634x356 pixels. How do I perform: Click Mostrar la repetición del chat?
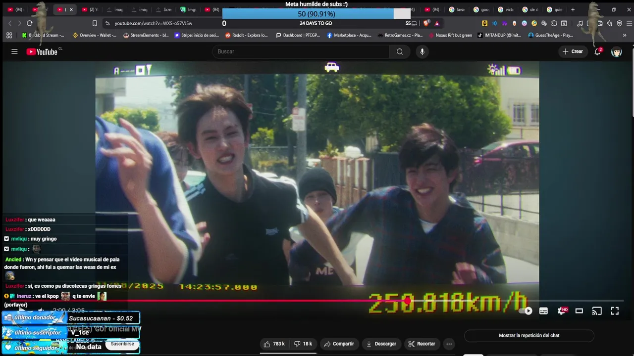[x=529, y=335]
